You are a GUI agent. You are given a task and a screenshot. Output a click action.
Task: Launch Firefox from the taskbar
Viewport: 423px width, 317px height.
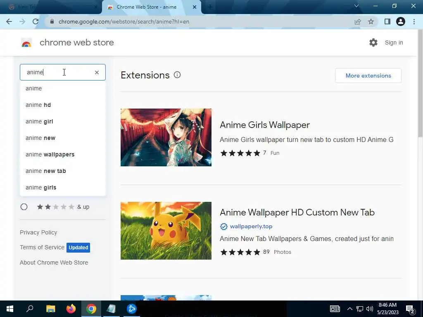click(71, 309)
